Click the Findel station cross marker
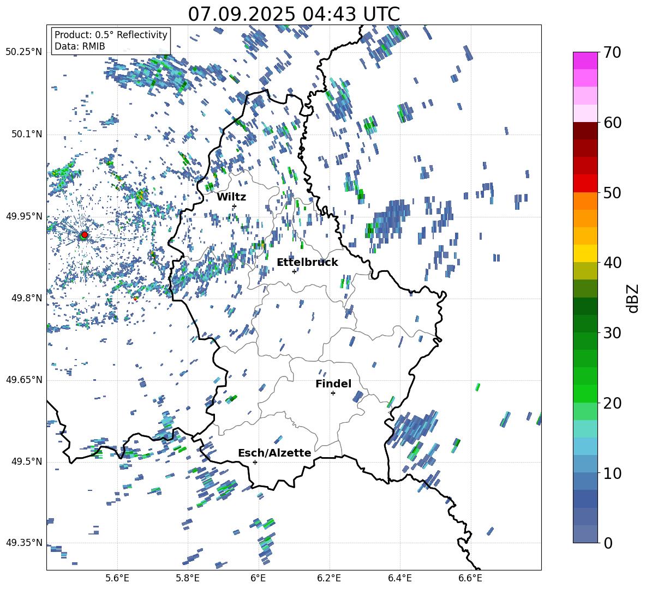This screenshot has height=589, width=646. 333,393
